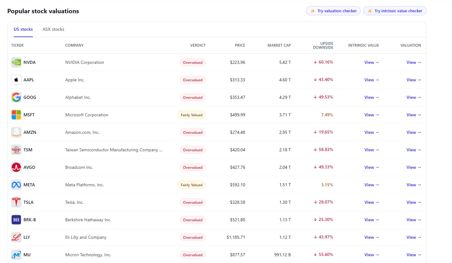View valuation for Taiwan Semiconductor
The height and width of the screenshot is (263, 452).
(414, 150)
